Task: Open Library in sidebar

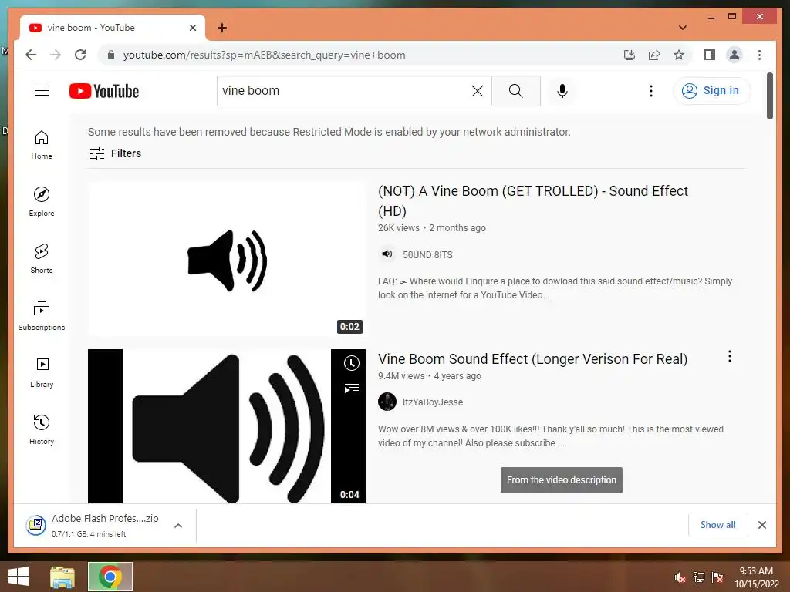Action: 42,372
